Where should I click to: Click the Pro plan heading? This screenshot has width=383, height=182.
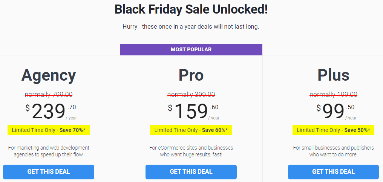(191, 75)
